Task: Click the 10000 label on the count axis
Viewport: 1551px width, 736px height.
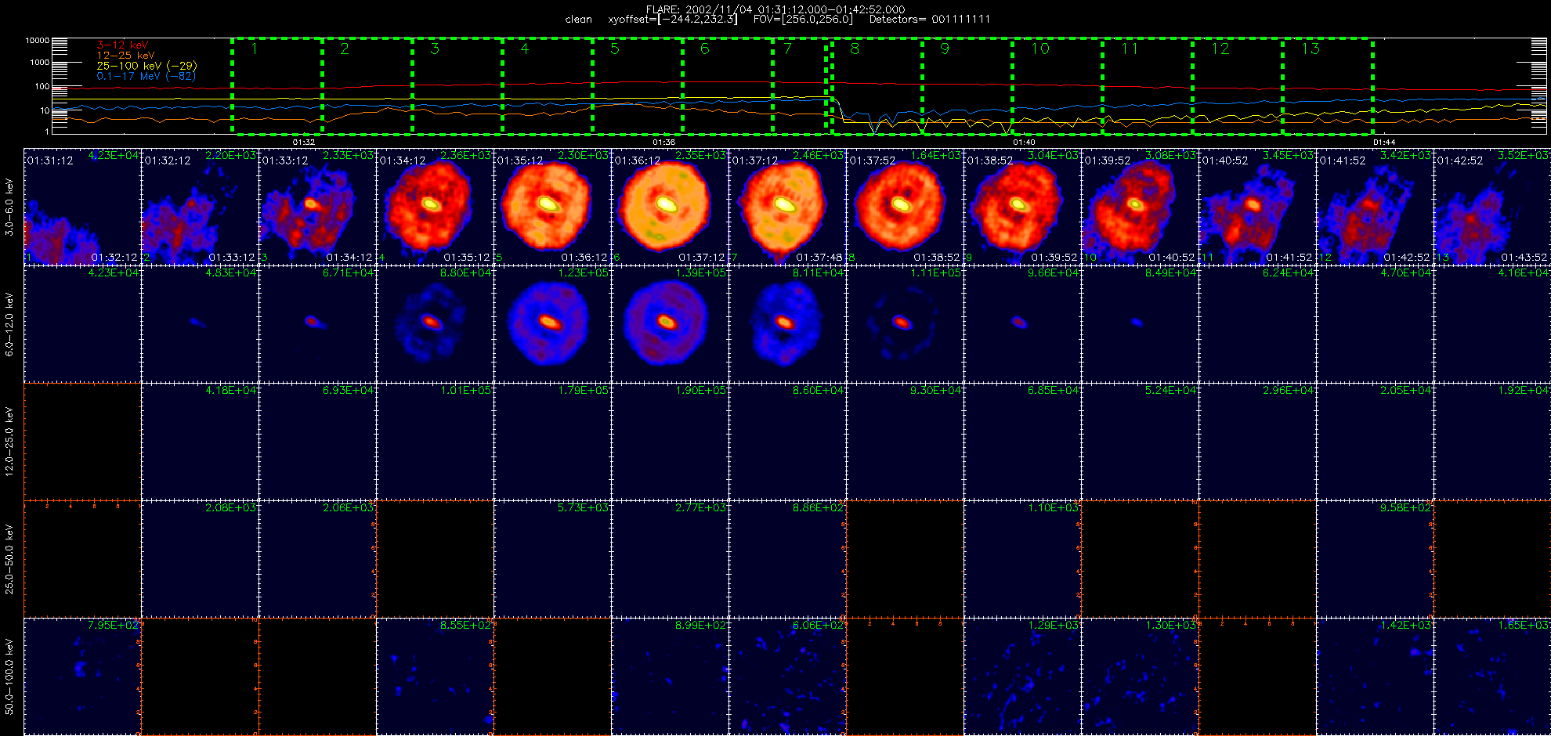Action: (x=37, y=40)
